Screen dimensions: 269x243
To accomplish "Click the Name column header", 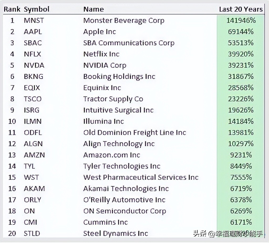I will (94, 9).
